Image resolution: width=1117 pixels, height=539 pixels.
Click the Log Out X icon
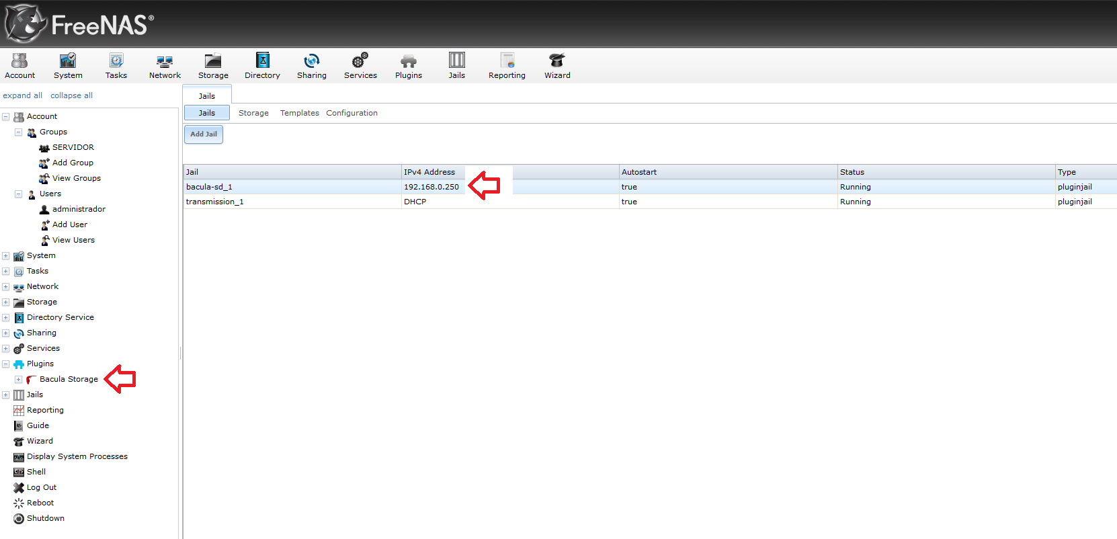[x=19, y=488]
